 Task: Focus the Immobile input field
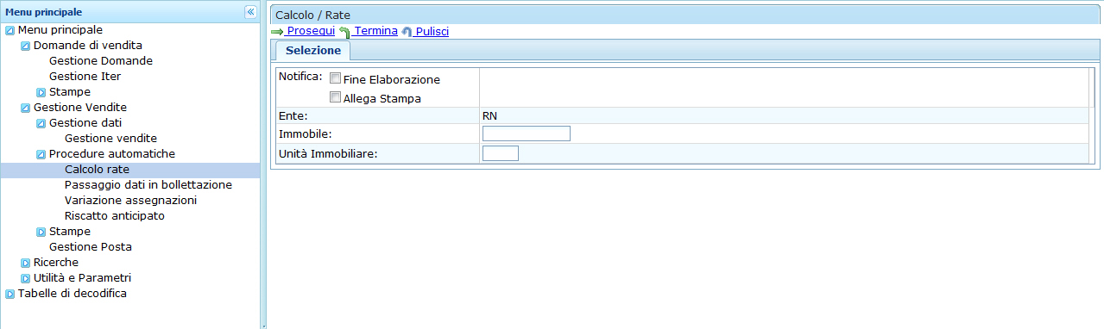(x=527, y=133)
